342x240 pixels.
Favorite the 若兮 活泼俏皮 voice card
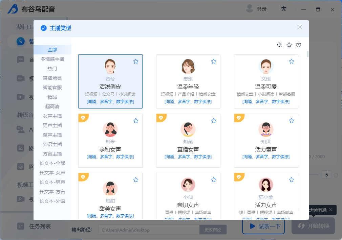tap(136, 62)
